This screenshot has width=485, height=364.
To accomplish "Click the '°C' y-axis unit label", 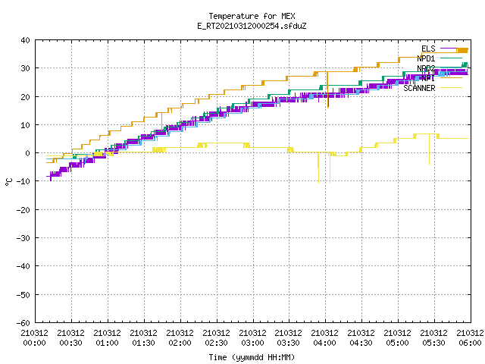I will tap(8, 182).
